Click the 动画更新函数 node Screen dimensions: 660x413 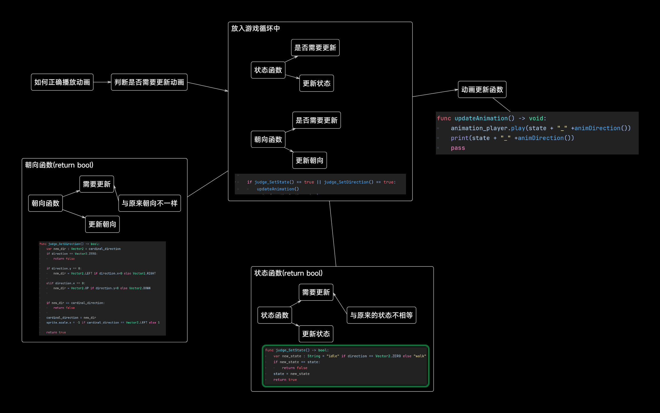pos(482,90)
